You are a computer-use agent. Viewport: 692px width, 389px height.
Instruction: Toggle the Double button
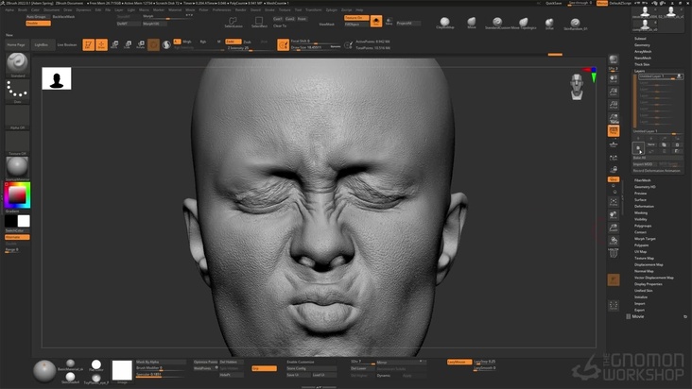38,23
